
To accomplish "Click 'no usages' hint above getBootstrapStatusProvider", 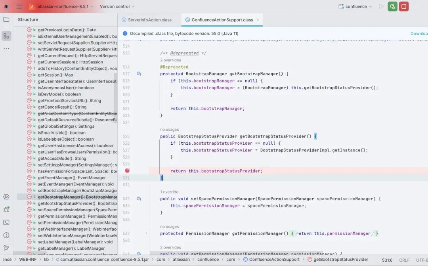I will pos(170,130).
